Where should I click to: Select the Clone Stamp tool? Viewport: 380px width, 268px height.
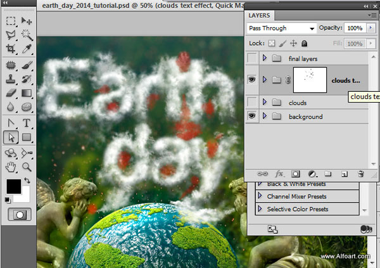11,79
